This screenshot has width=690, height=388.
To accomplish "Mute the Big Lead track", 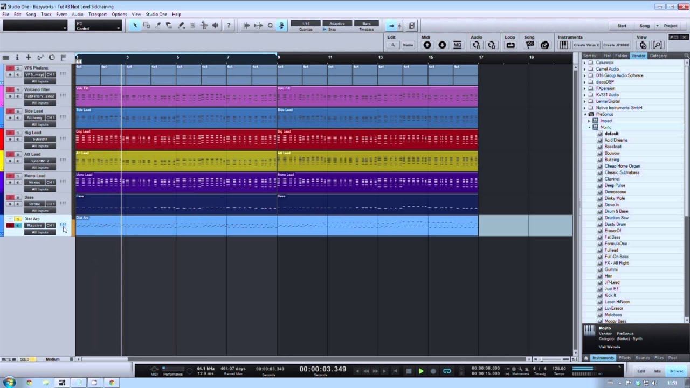I will pyautogui.click(x=10, y=133).
